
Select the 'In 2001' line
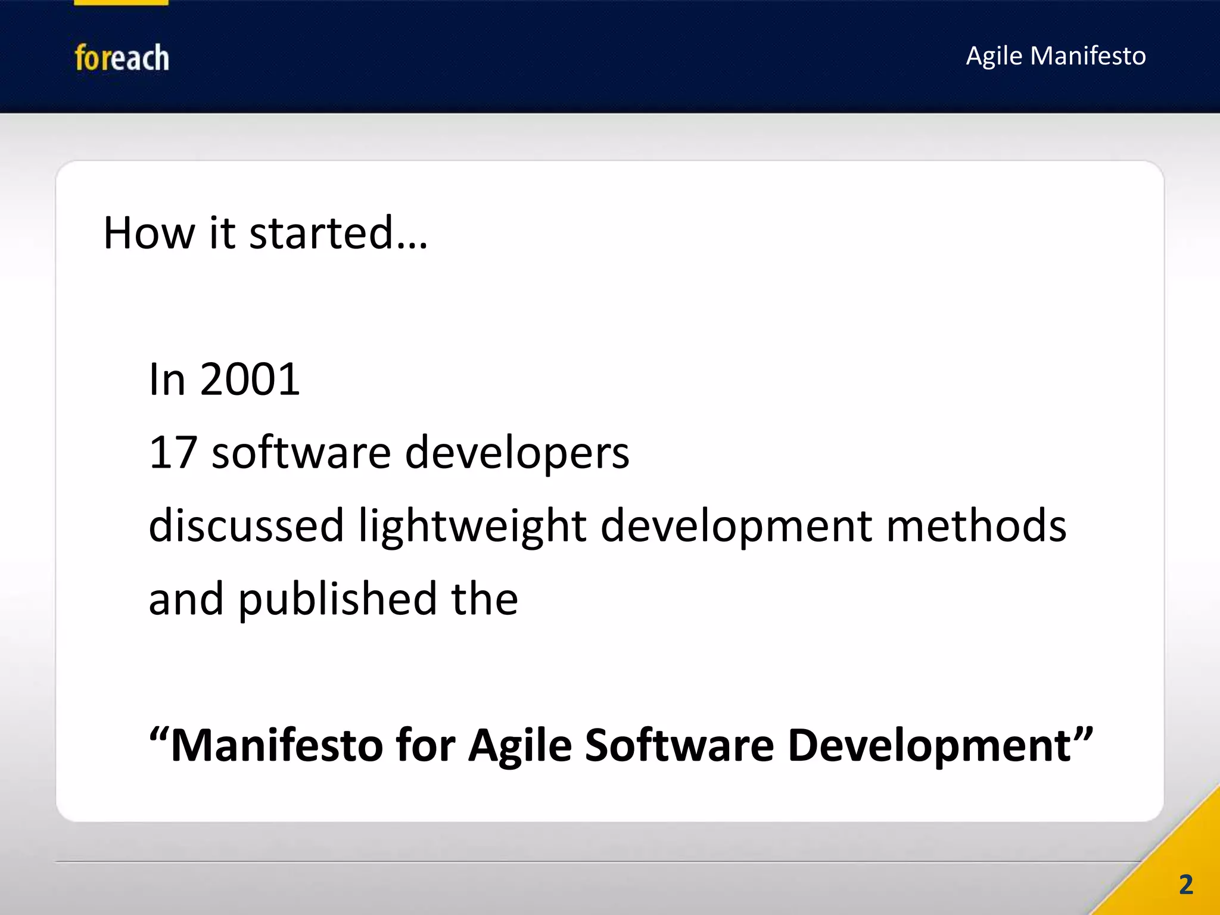(x=224, y=379)
